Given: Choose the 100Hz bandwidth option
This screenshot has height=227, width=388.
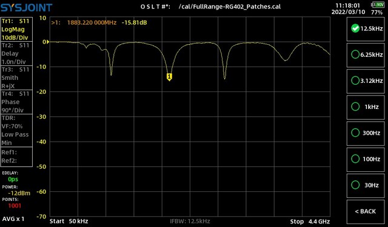Looking at the screenshot, I should click(366, 159).
